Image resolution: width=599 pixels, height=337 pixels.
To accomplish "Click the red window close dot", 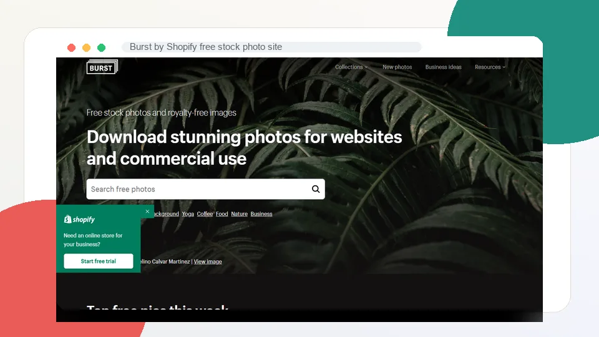I will coord(71,47).
